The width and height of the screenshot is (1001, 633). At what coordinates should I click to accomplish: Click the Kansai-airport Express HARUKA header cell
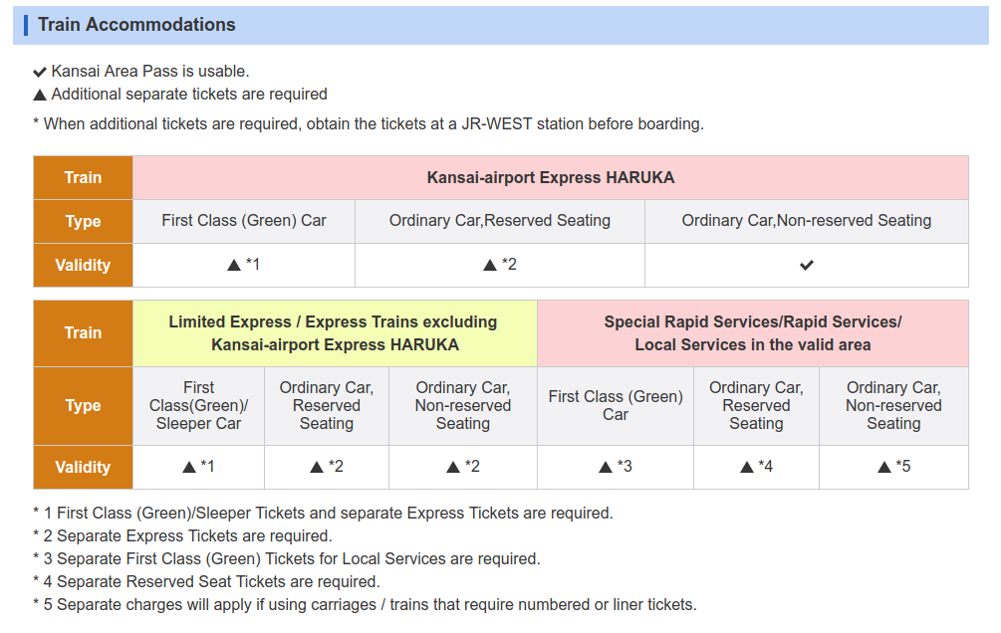click(x=550, y=178)
